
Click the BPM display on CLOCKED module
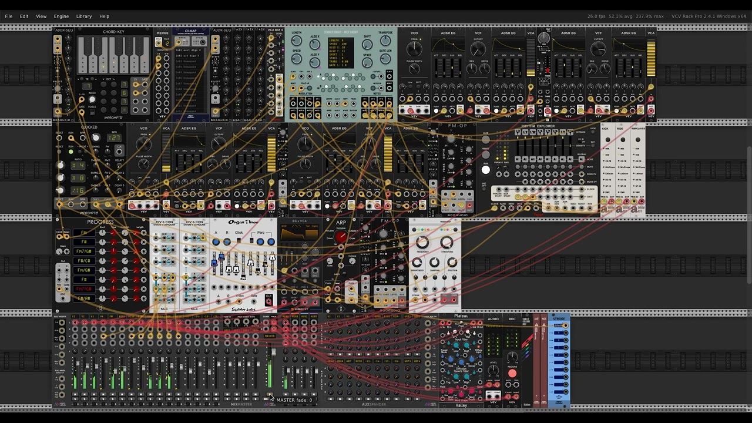point(113,138)
